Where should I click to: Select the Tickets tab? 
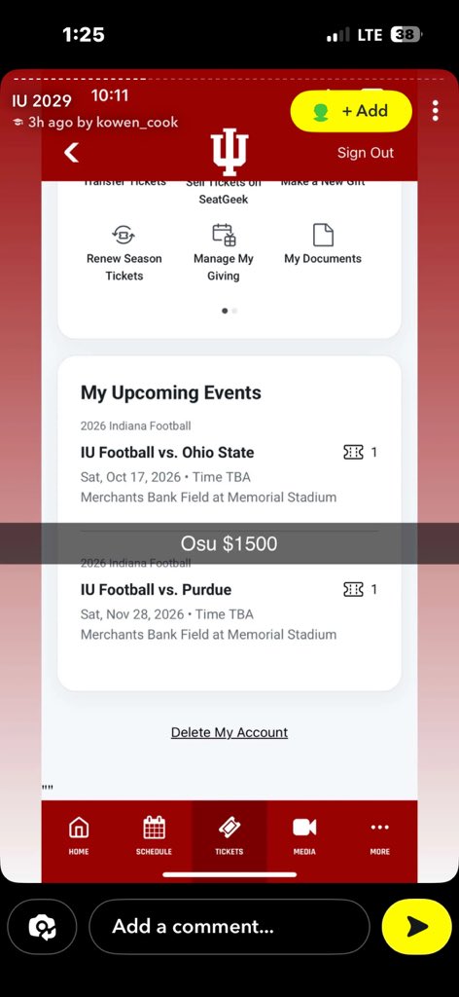pos(229,835)
